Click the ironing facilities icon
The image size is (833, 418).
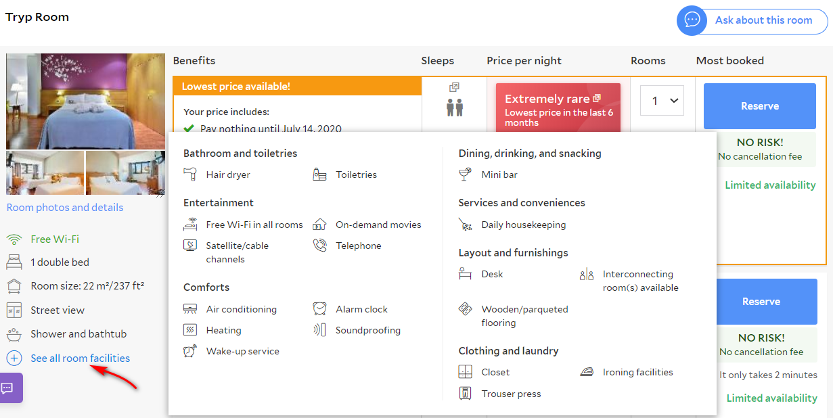[x=587, y=372]
